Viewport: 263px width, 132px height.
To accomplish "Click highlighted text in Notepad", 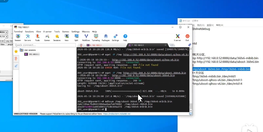I will (x=221, y=69).
